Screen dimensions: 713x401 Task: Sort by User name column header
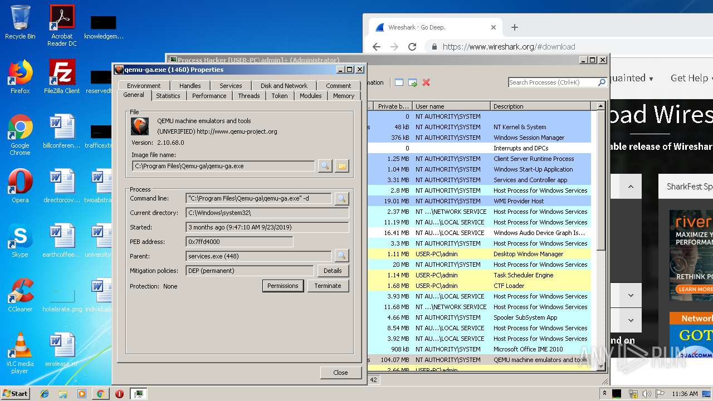[x=451, y=106]
